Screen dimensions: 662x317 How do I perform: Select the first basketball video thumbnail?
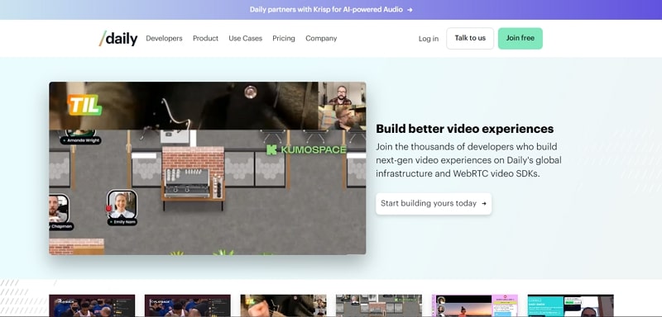point(92,305)
